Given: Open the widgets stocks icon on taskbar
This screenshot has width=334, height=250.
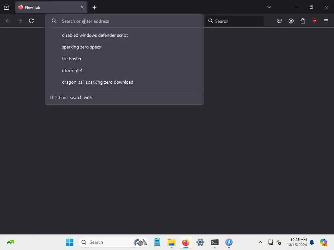Looking at the screenshot, I should coord(10,242).
